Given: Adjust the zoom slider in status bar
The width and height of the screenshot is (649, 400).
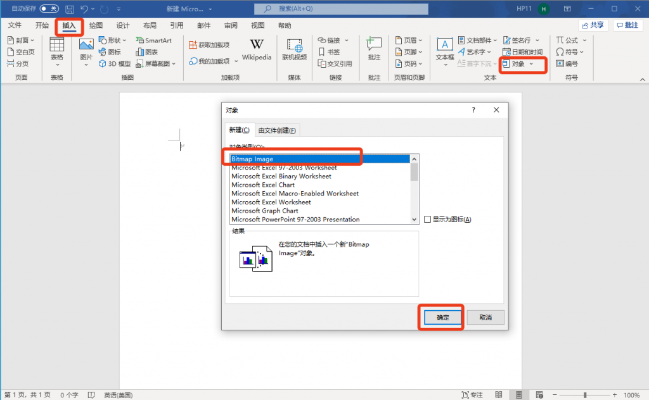Looking at the screenshot, I should point(586,395).
